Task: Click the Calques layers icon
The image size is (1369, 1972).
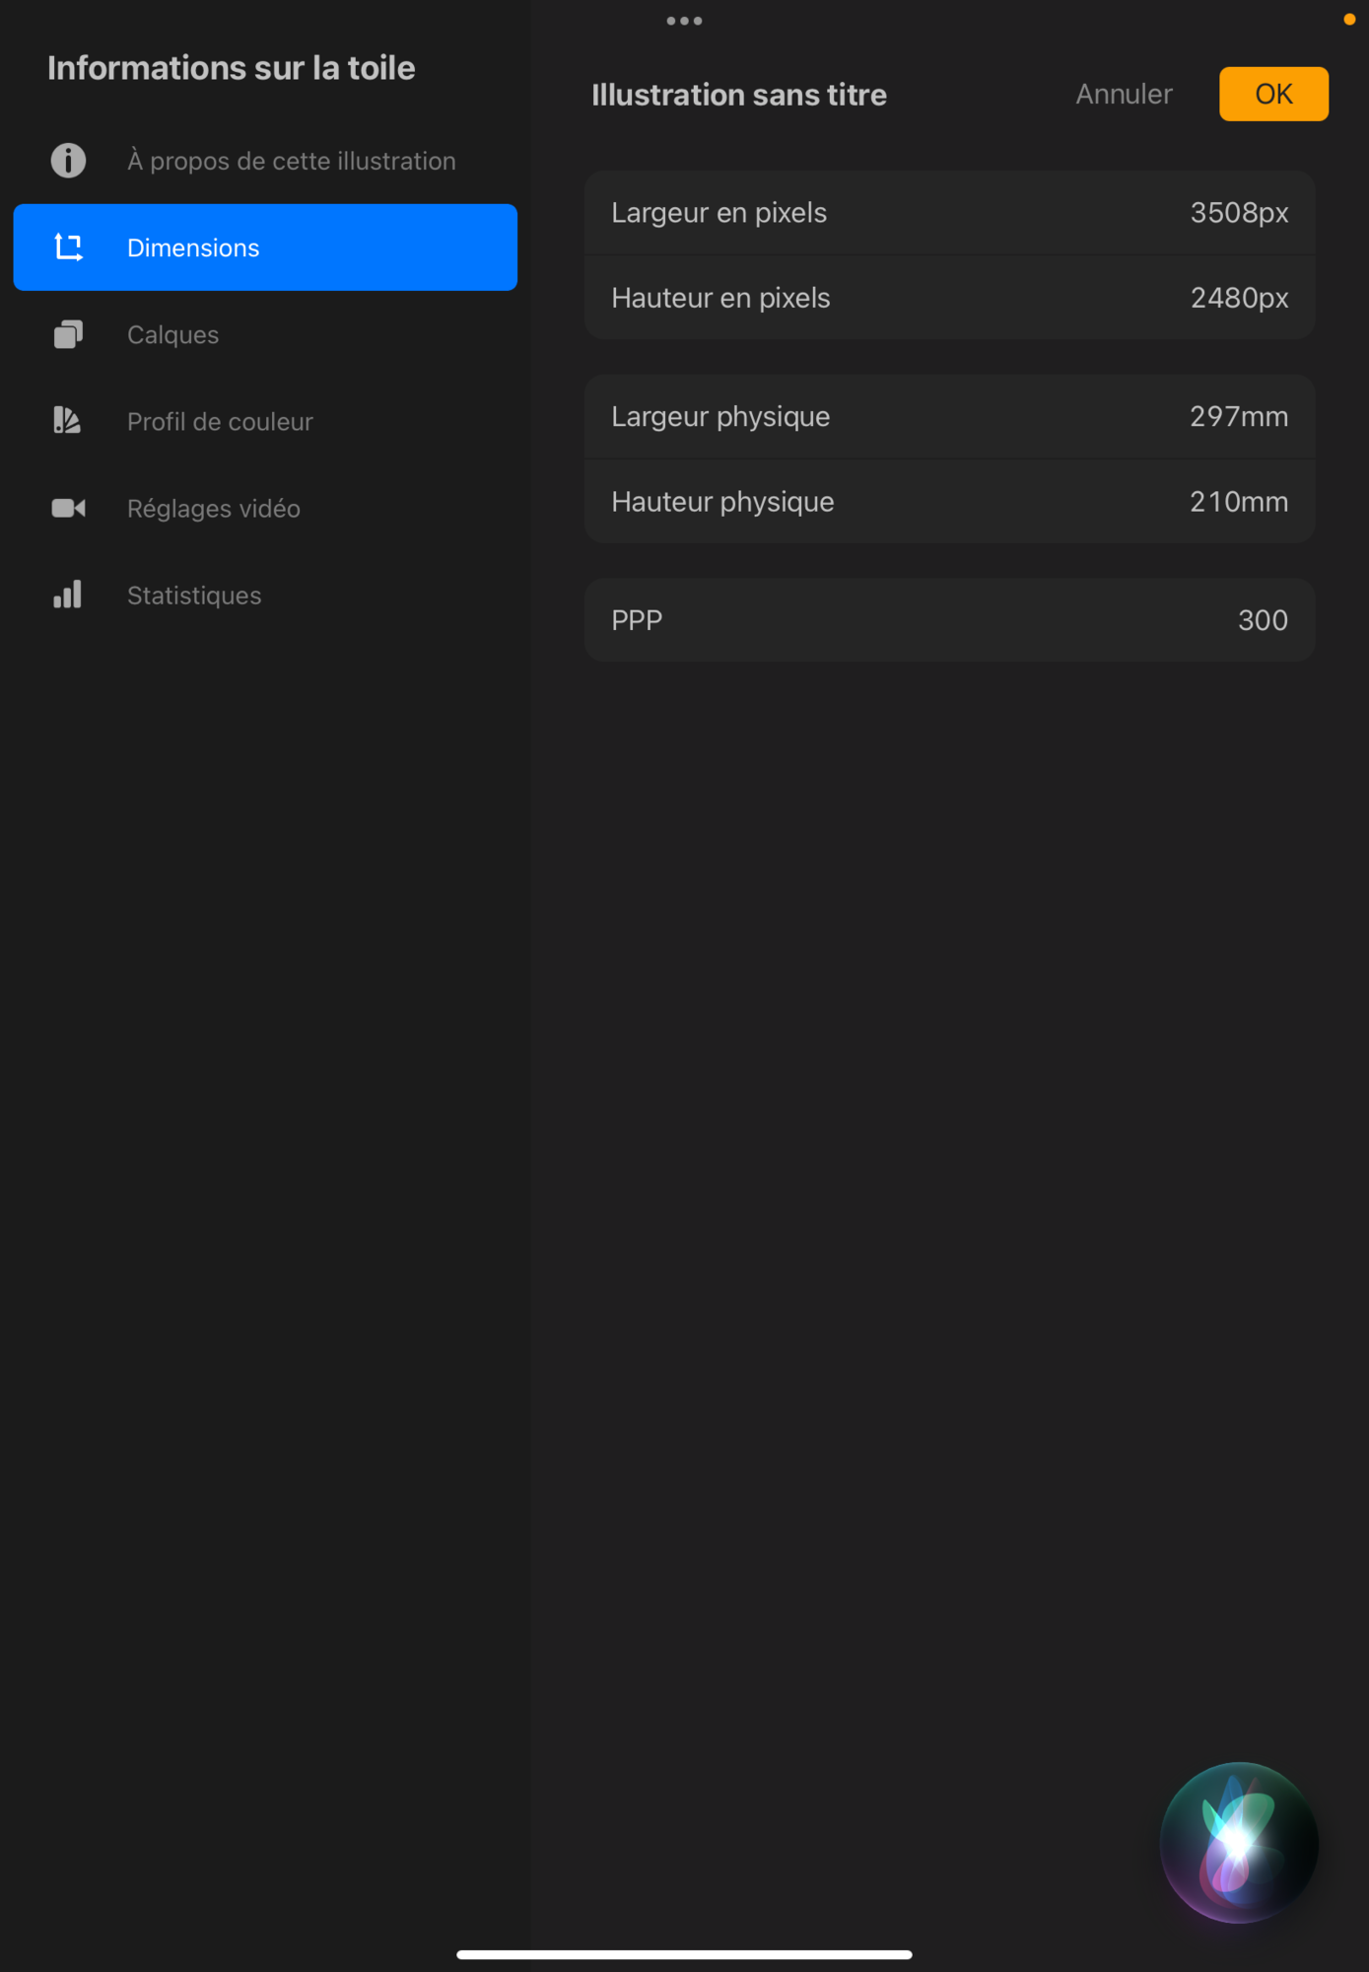Action: (x=68, y=334)
